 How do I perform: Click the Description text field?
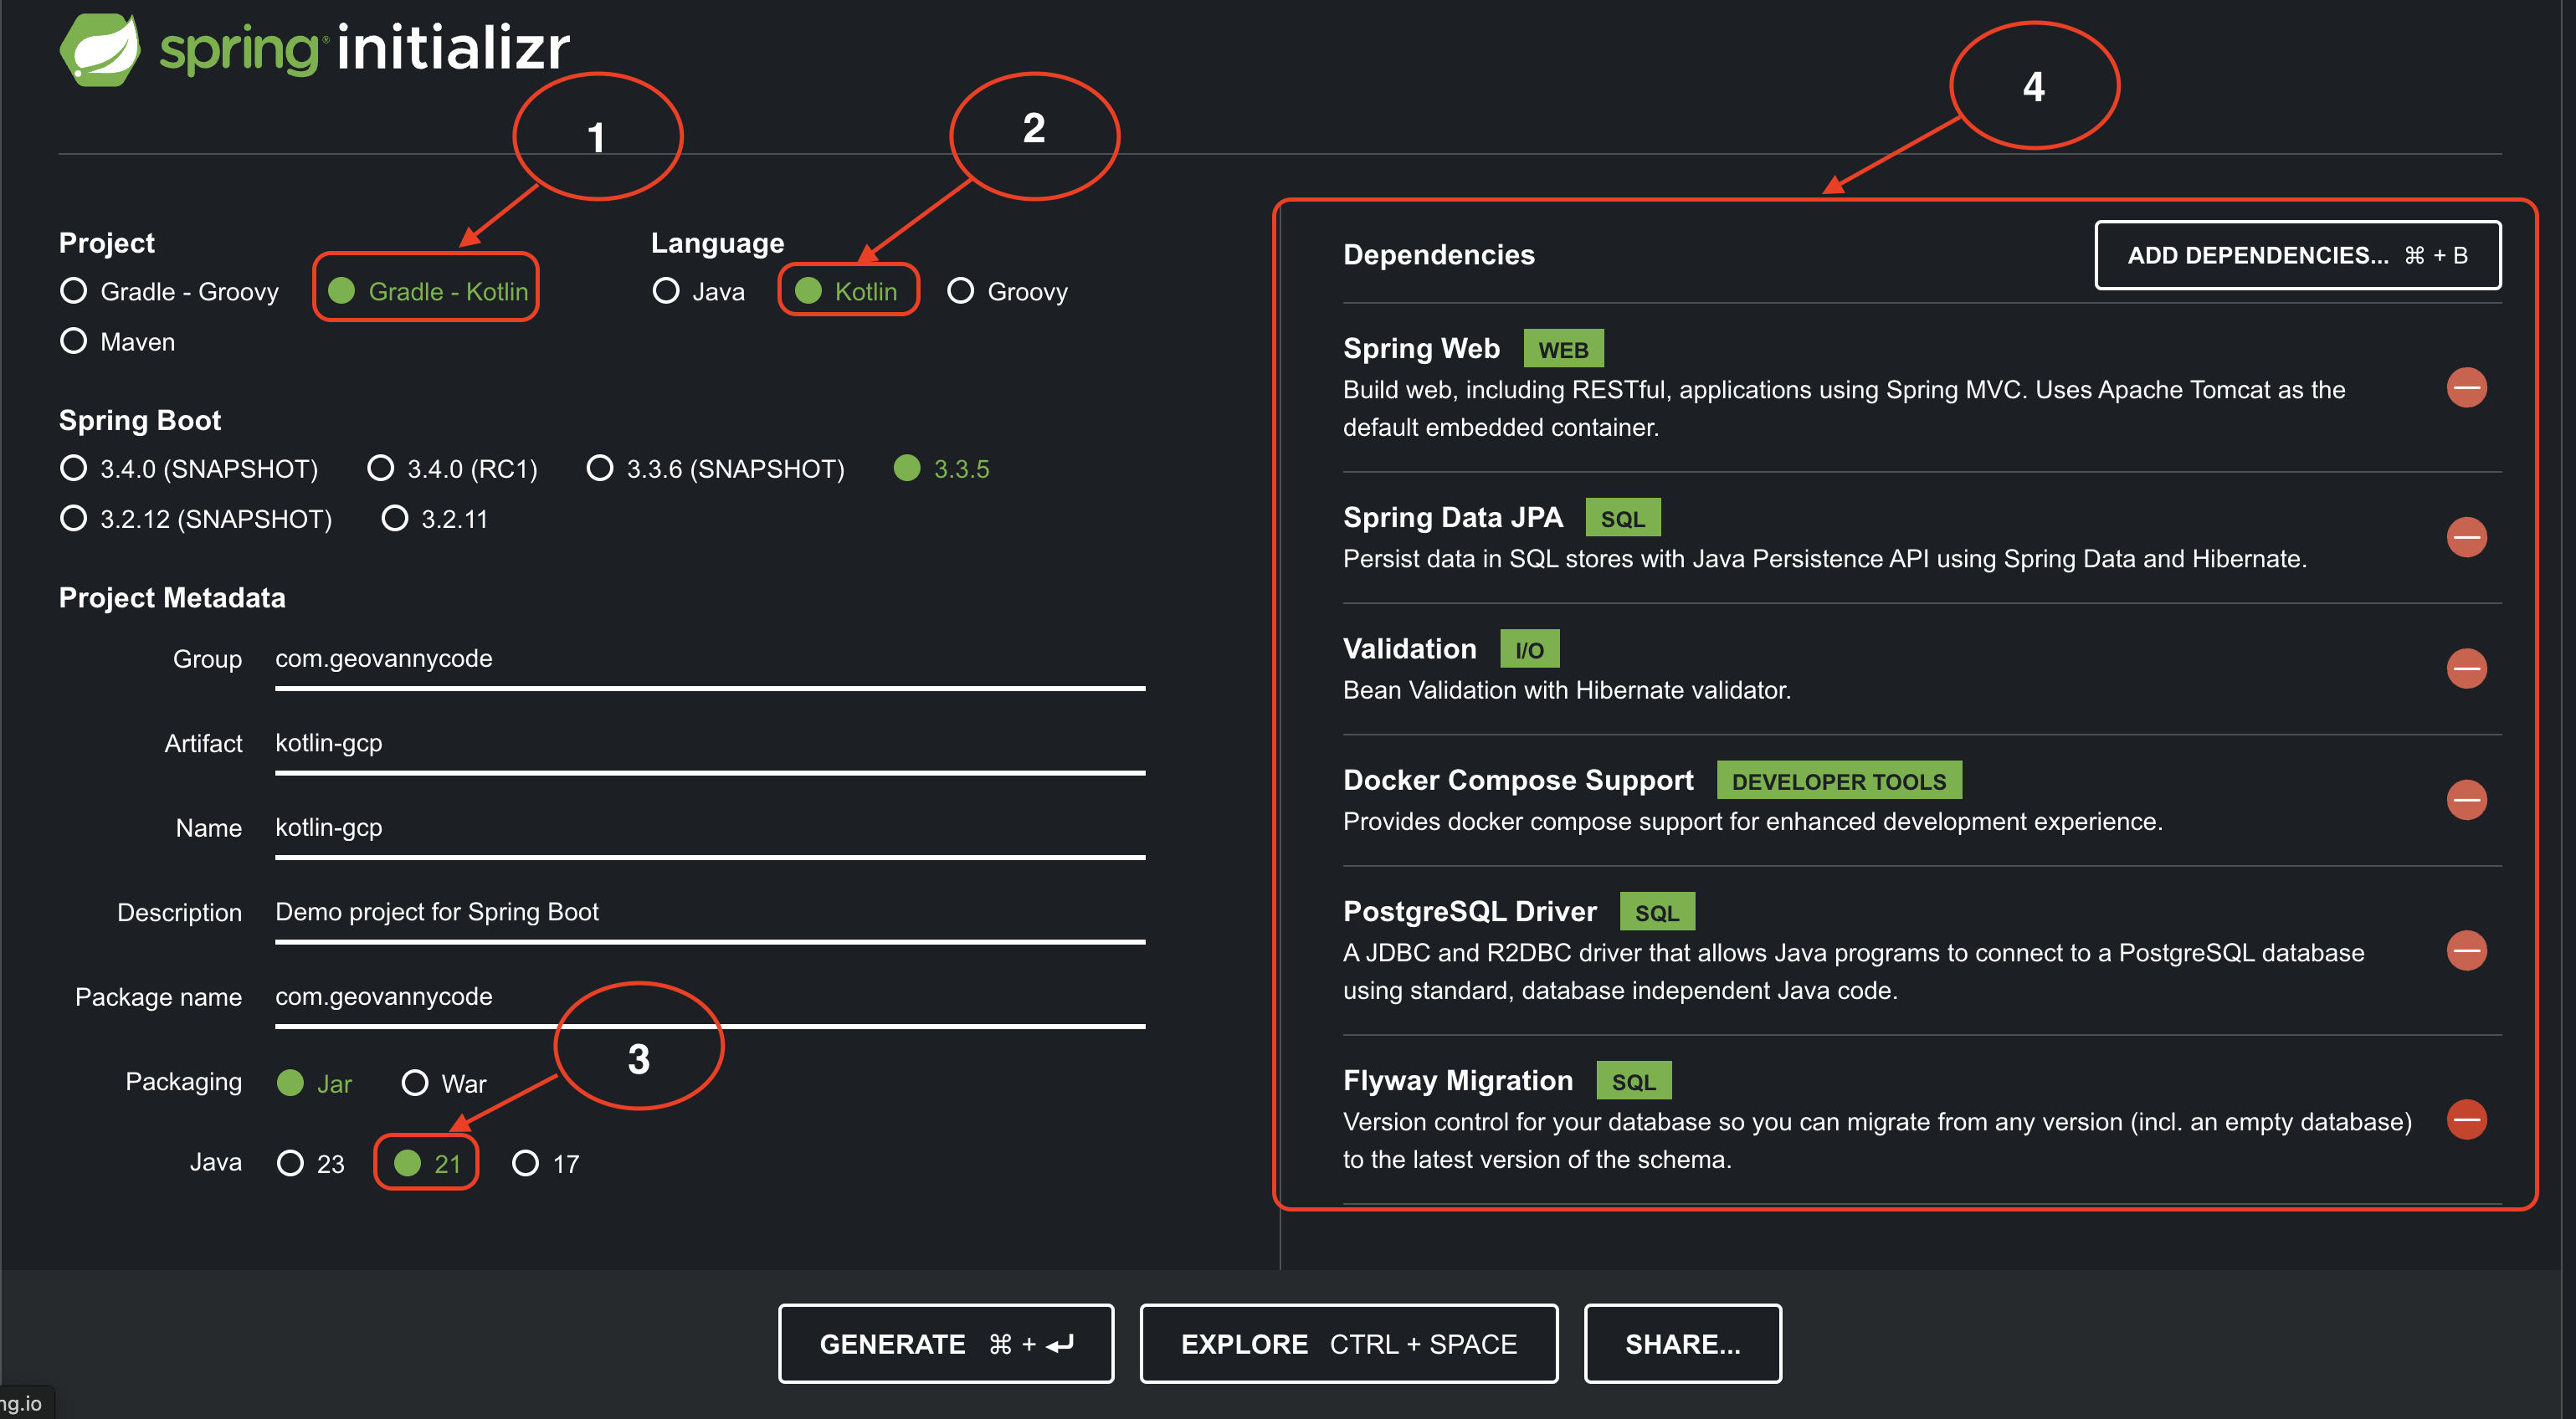click(x=708, y=912)
